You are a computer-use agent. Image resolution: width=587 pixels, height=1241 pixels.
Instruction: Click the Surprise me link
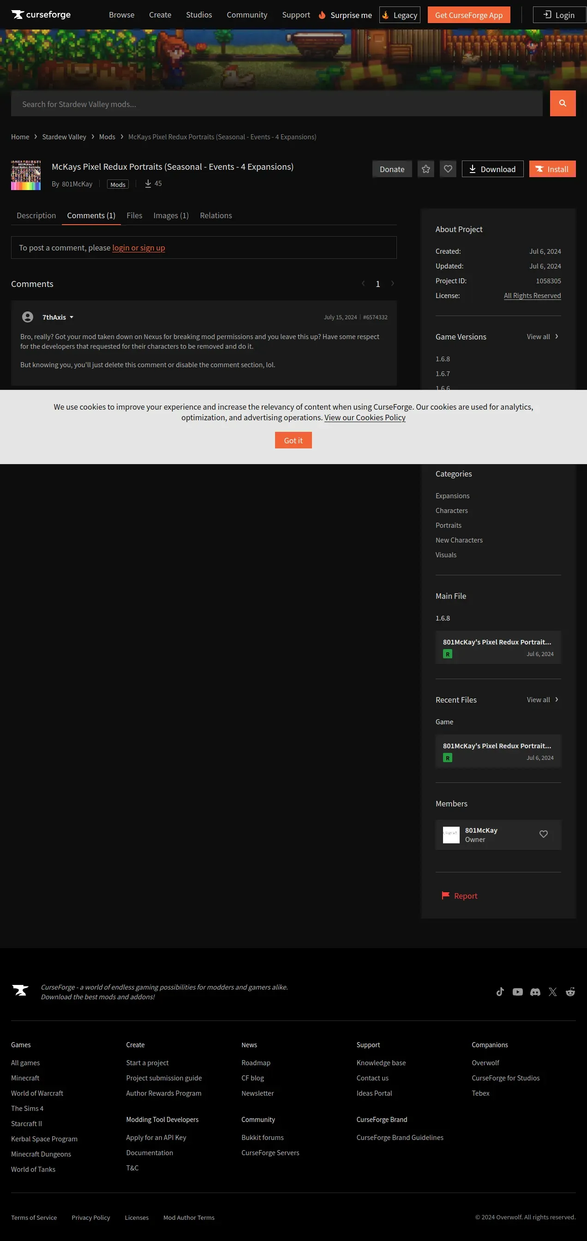click(346, 15)
